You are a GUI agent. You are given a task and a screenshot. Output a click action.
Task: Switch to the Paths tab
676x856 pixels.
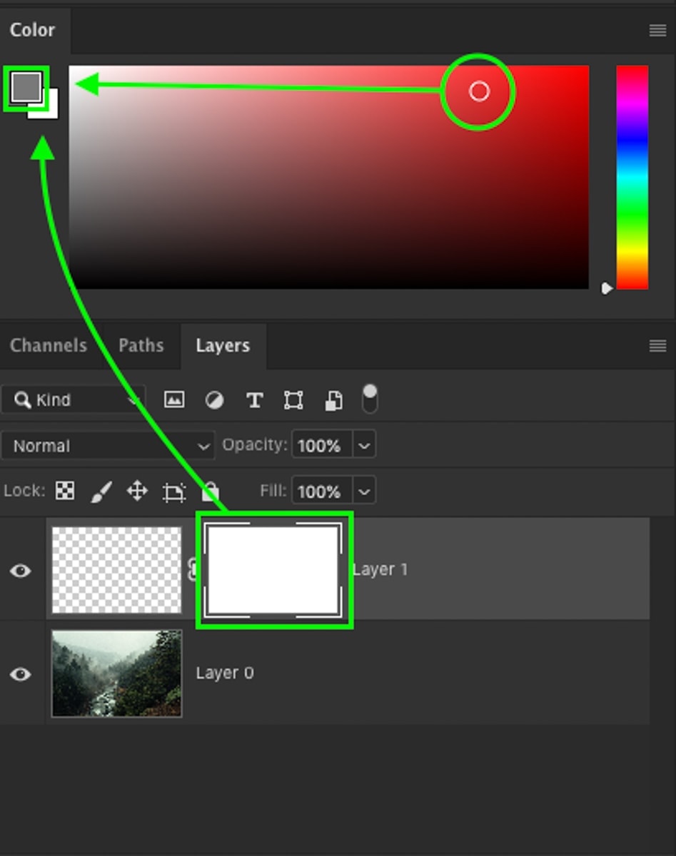coord(141,346)
